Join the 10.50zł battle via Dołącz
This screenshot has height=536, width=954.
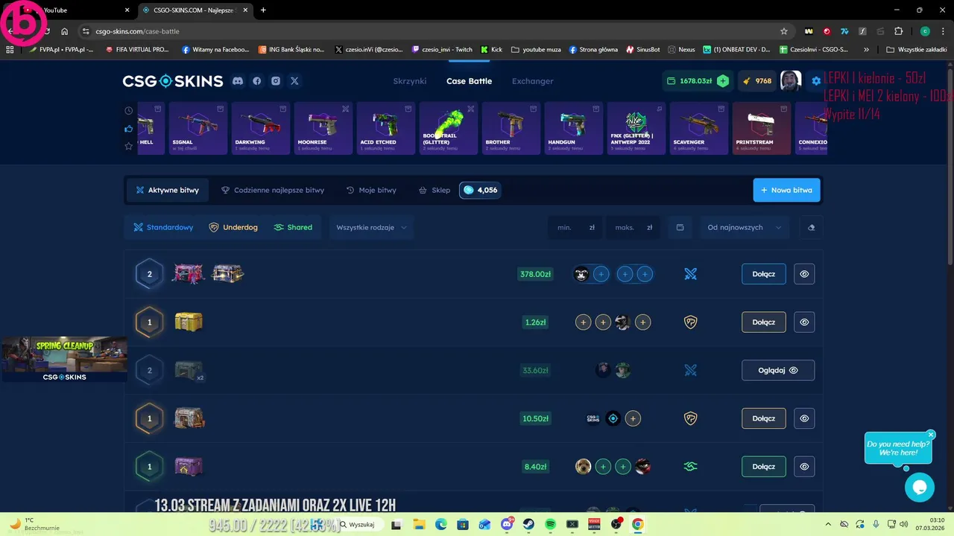click(x=764, y=418)
